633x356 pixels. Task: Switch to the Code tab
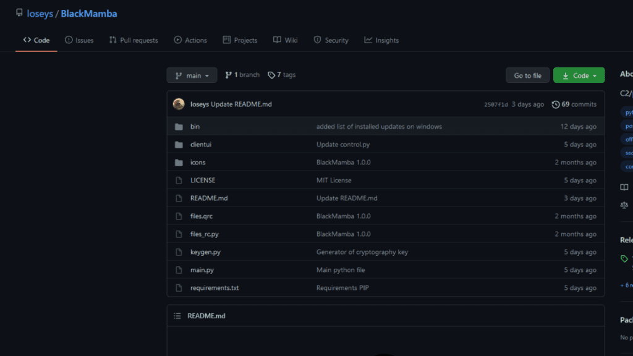[x=36, y=40]
